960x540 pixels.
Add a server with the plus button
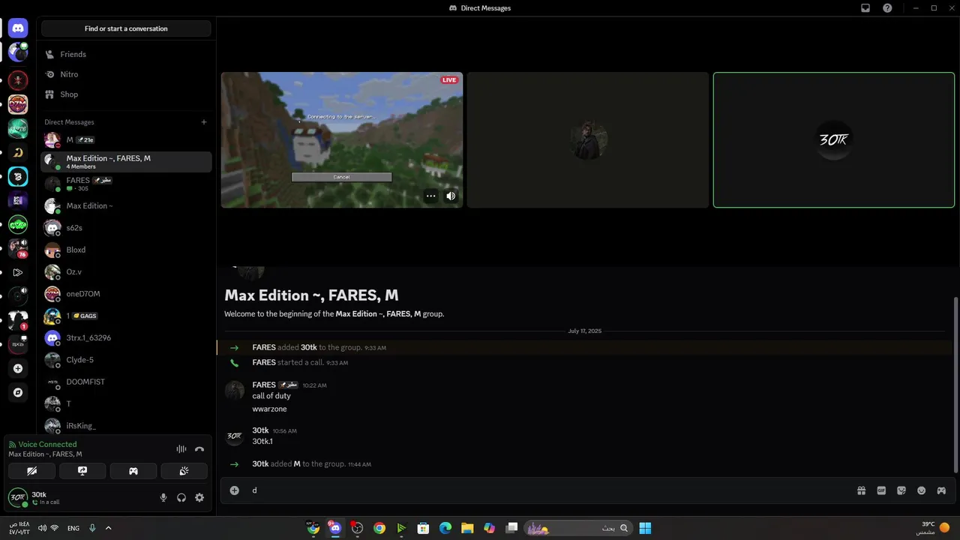pos(18,368)
